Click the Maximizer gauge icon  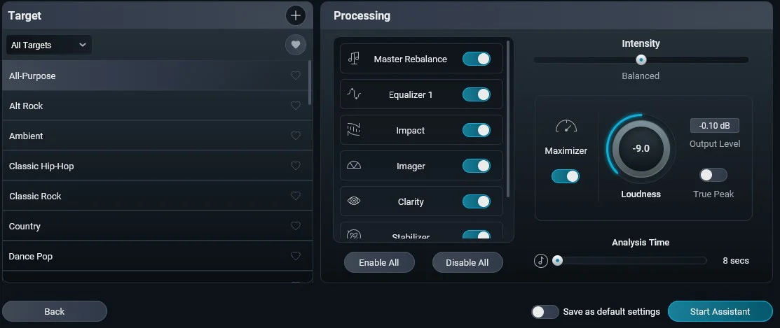tap(566, 127)
